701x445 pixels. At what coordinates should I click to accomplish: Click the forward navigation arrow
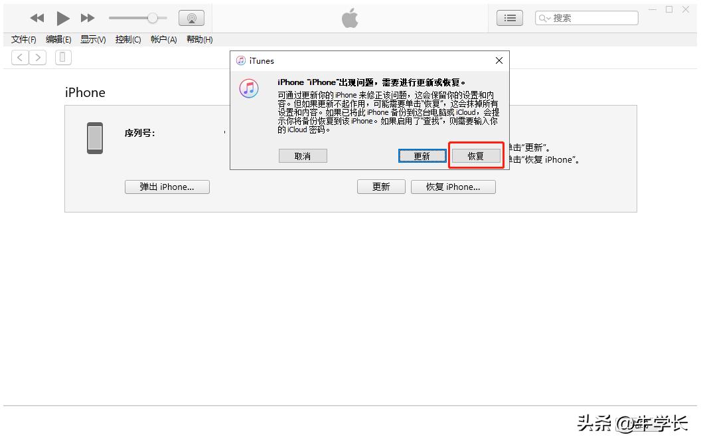click(38, 57)
